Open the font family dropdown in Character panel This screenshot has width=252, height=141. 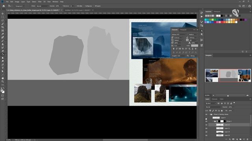179,34
